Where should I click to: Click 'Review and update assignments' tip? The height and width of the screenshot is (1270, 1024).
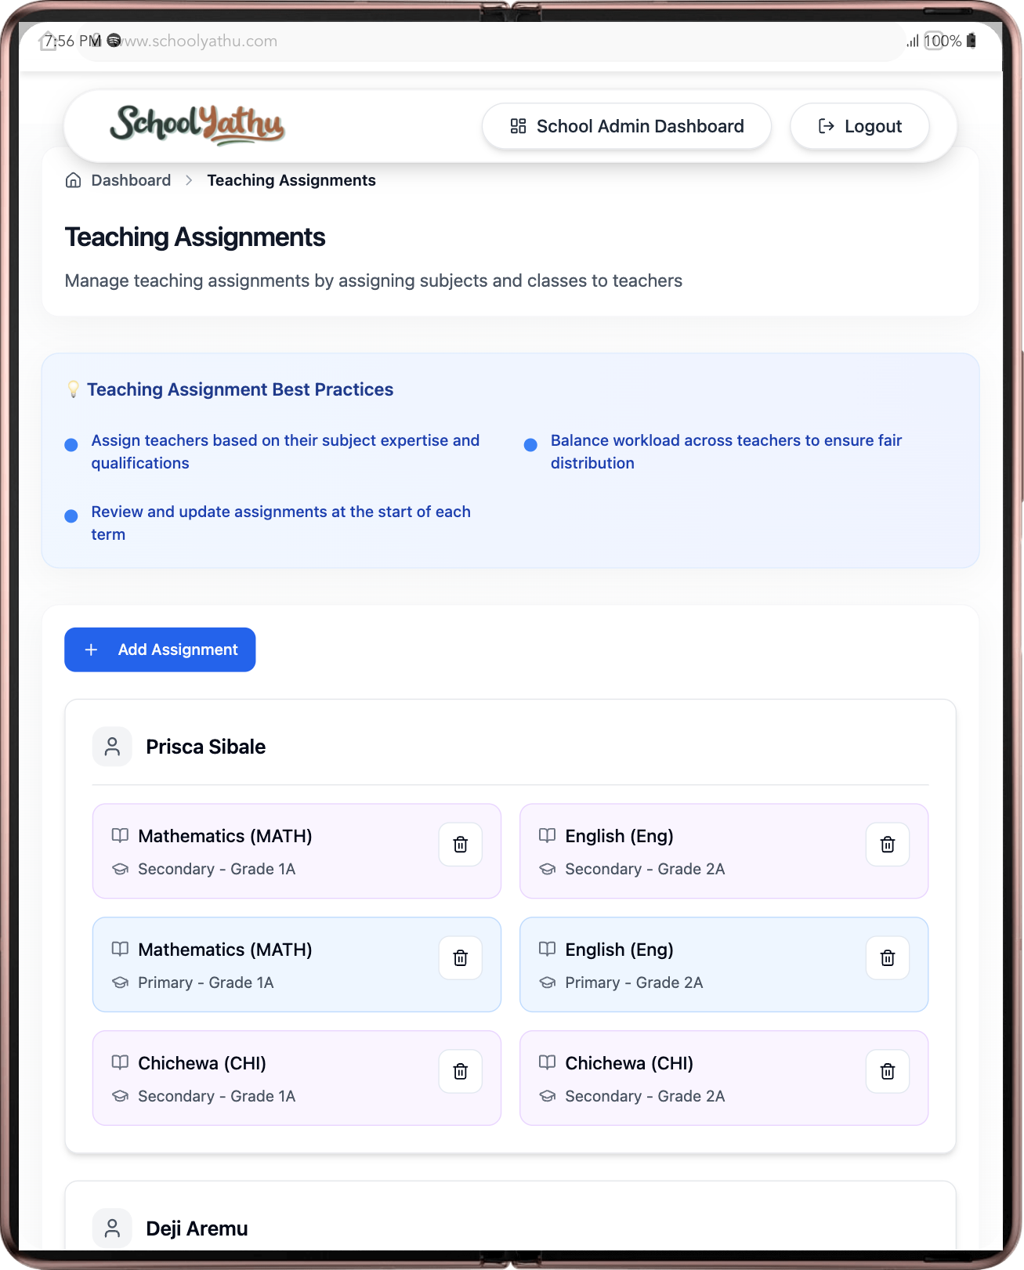(280, 523)
